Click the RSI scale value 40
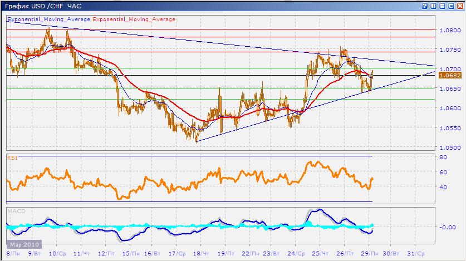The image size is (466, 261). [x=443, y=187]
